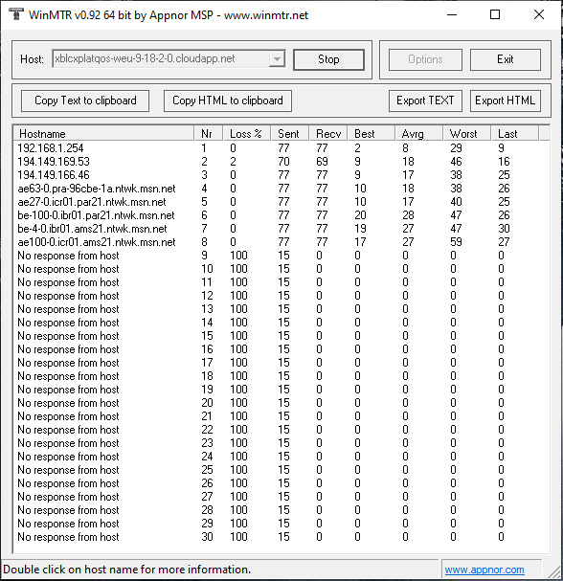Click status bar hint about double clicking
Viewport: 563px width, 581px height.
pyautogui.click(x=126, y=570)
